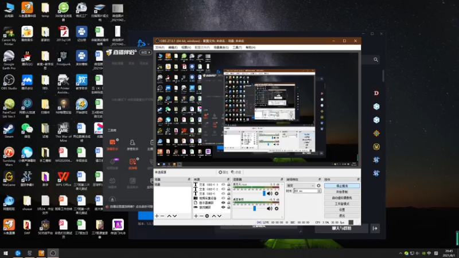Open OBS Studio desktop shortcut
Viewport: 459px width, 258px height.
tap(9, 82)
